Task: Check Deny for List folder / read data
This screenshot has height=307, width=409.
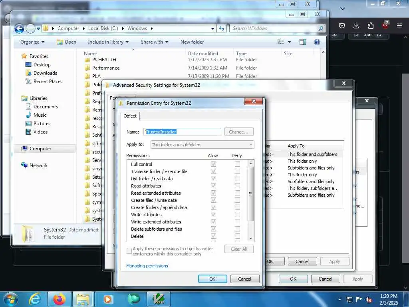Action: [237, 178]
